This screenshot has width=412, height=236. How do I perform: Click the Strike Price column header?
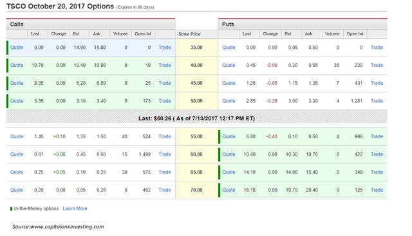189,34
